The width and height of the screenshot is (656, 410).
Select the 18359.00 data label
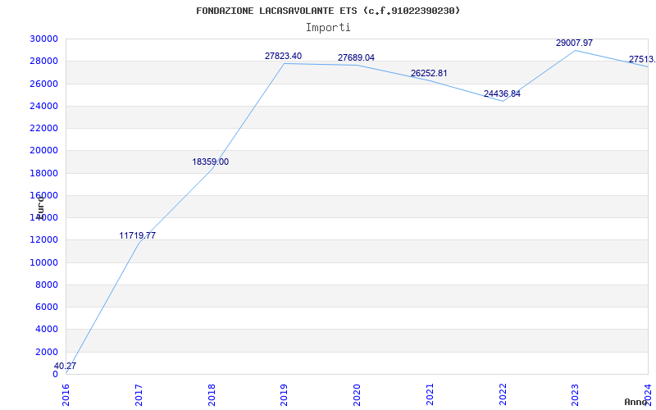pyautogui.click(x=211, y=162)
